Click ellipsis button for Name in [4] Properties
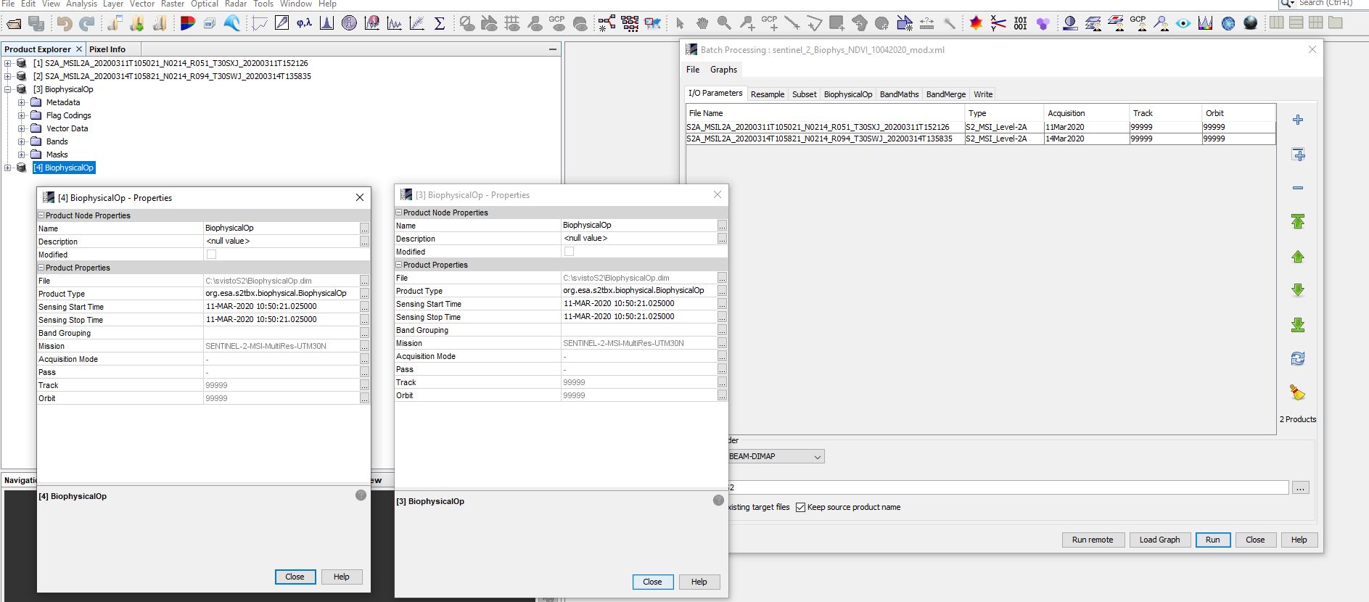Image resolution: width=1369 pixels, height=602 pixels. click(364, 228)
